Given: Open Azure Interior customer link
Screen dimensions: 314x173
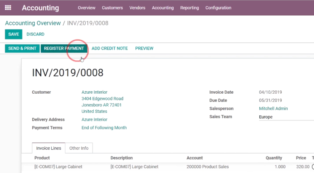Looking at the screenshot, I should click(94, 92).
